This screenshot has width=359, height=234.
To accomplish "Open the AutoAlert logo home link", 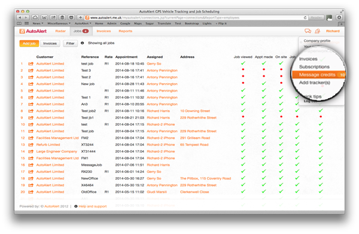I will [33, 31].
